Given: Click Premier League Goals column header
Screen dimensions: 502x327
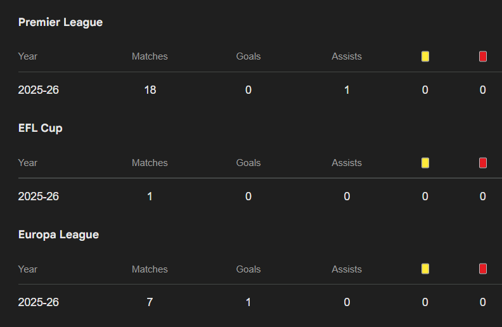Looking at the screenshot, I should (248, 56).
